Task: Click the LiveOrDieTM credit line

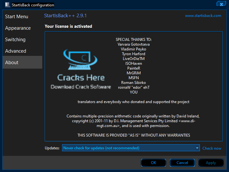Action: [x=134, y=59]
